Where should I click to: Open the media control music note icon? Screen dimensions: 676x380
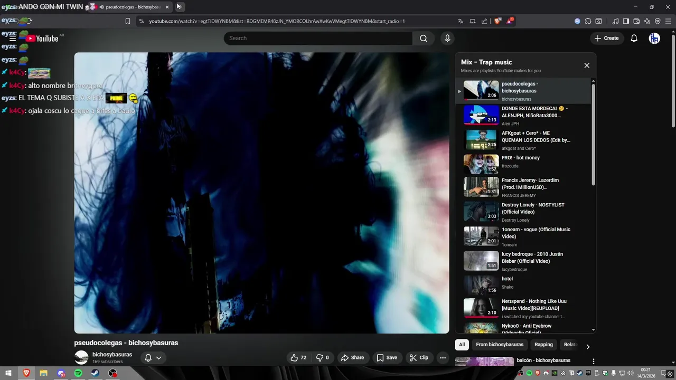615,21
